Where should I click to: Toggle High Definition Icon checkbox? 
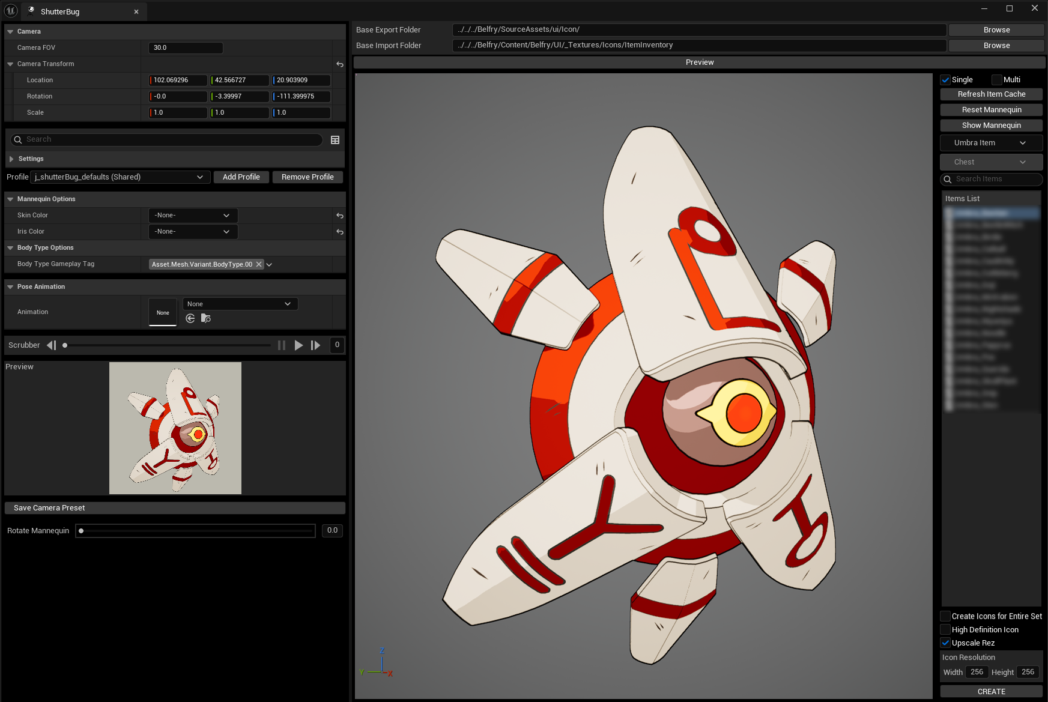coord(945,629)
